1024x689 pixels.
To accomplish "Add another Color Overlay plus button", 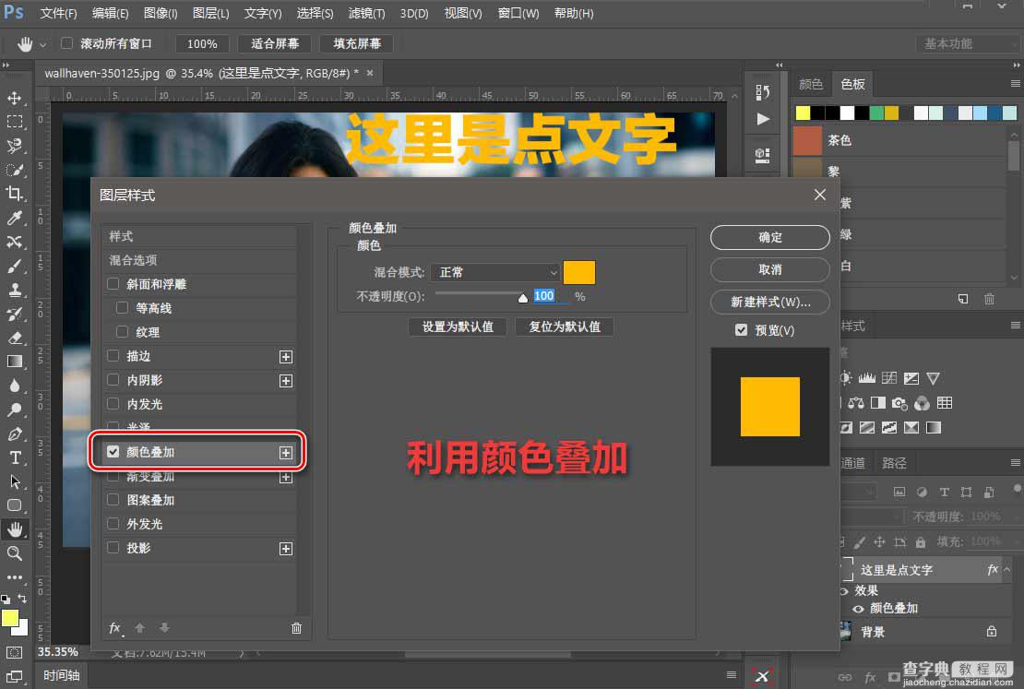I will 286,453.
